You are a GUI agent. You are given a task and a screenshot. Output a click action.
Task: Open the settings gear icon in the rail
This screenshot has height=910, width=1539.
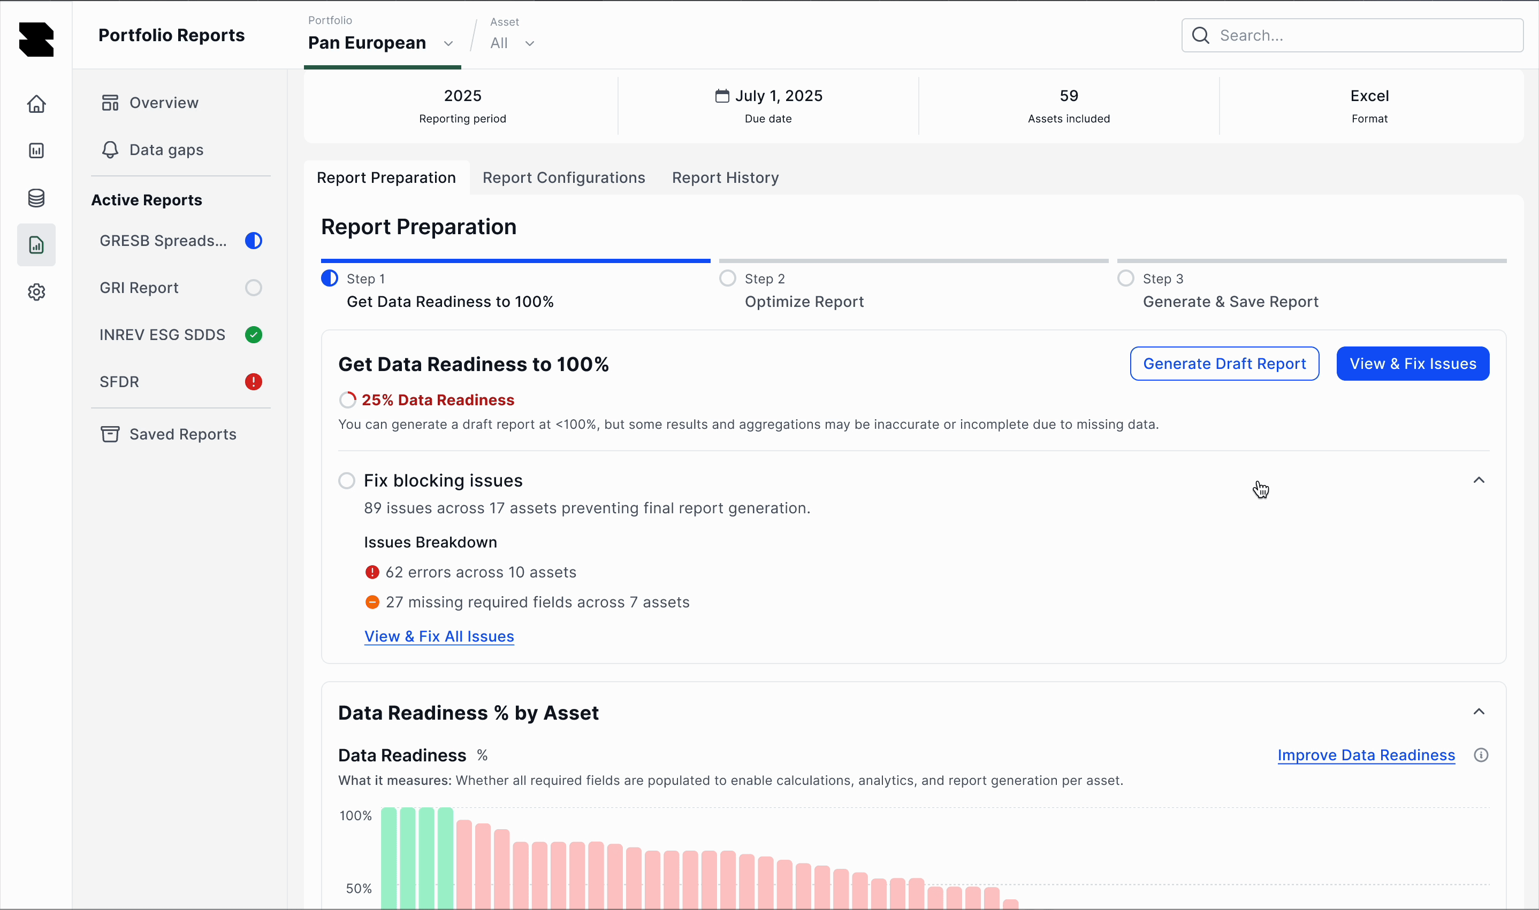click(x=36, y=292)
